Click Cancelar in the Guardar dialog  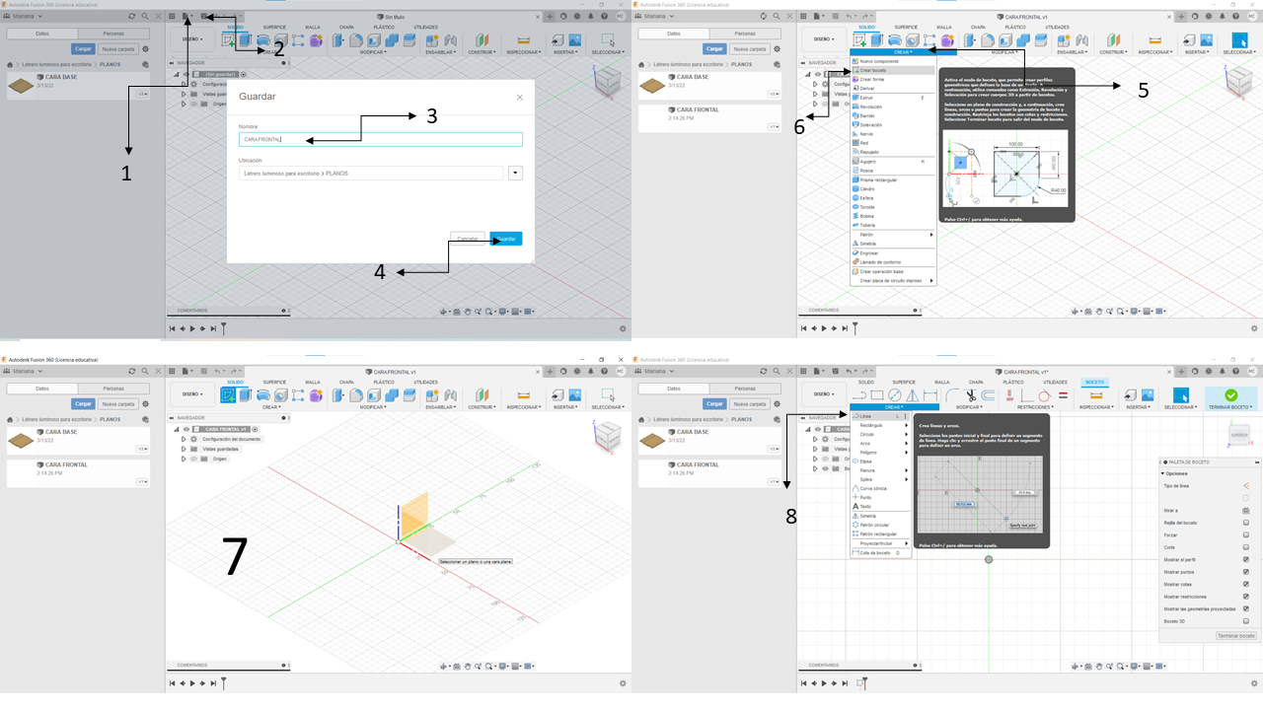point(467,239)
